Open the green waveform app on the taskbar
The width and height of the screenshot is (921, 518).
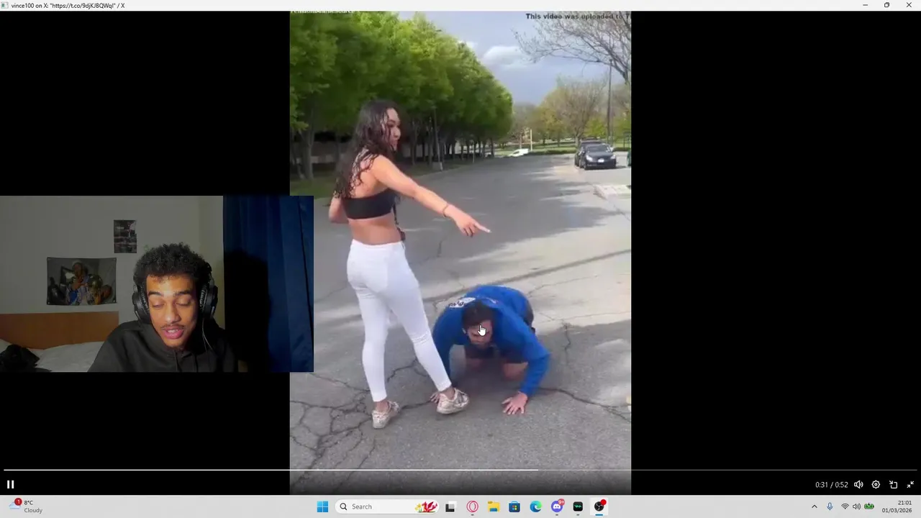[578, 506]
